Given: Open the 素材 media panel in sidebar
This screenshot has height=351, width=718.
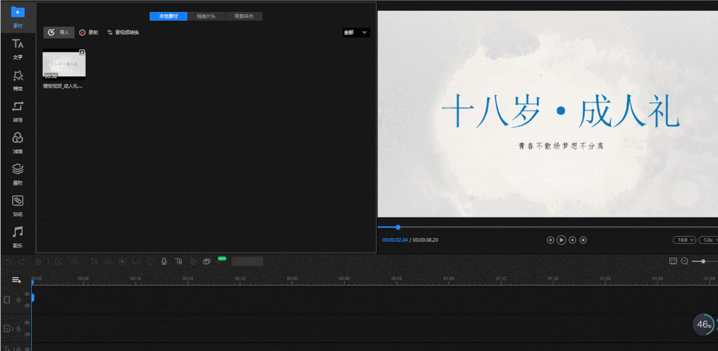Looking at the screenshot, I should point(17,17).
